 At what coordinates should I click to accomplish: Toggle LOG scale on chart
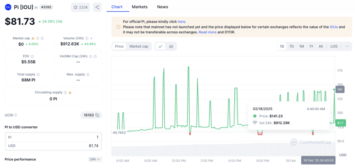(x=334, y=47)
